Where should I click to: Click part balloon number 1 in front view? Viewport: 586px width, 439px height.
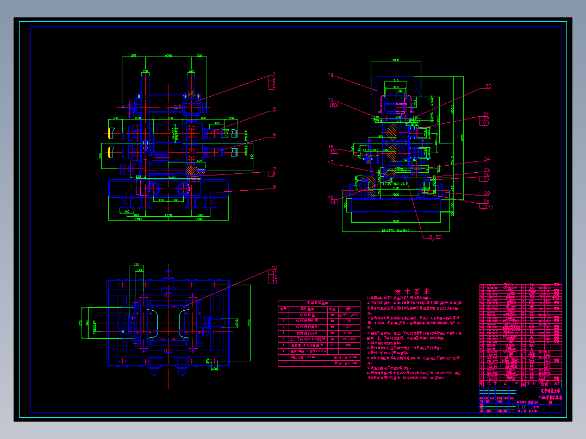pos(274,74)
